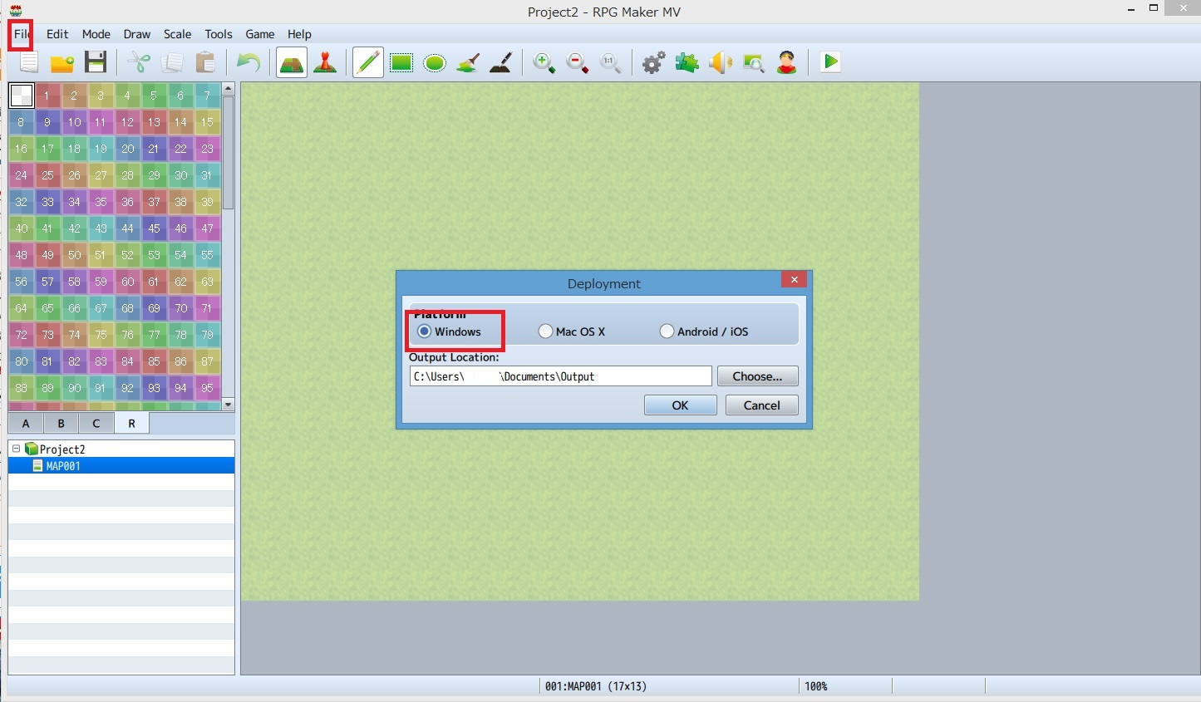The width and height of the screenshot is (1201, 702).
Task: Switch to tileset tab B
Action: [60, 423]
